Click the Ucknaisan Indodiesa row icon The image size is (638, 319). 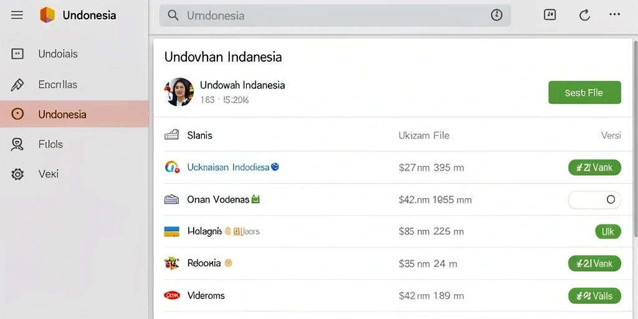[x=172, y=167]
